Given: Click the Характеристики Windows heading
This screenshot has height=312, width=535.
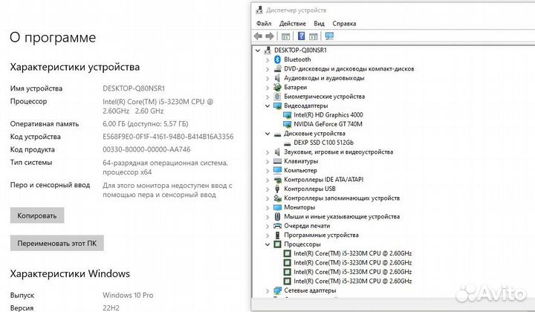Looking at the screenshot, I should (70, 273).
